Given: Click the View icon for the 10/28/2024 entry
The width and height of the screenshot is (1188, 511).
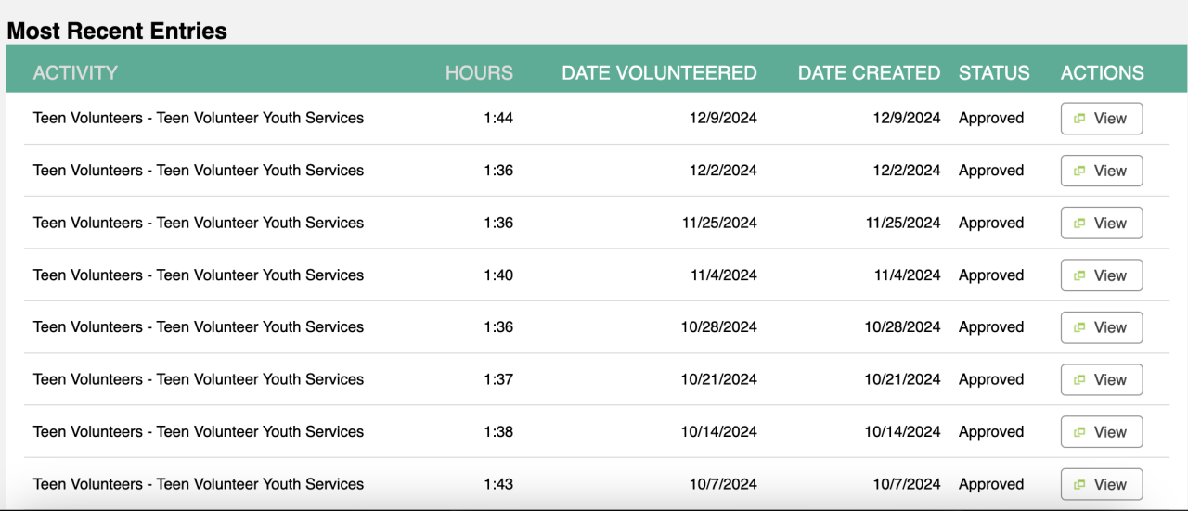Looking at the screenshot, I should coord(1080,327).
